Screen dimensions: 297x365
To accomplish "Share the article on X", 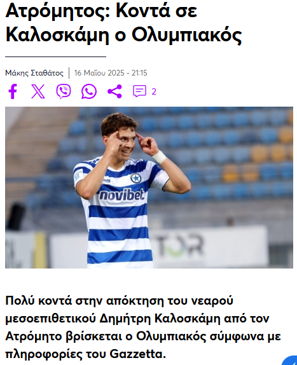I will (x=38, y=91).
